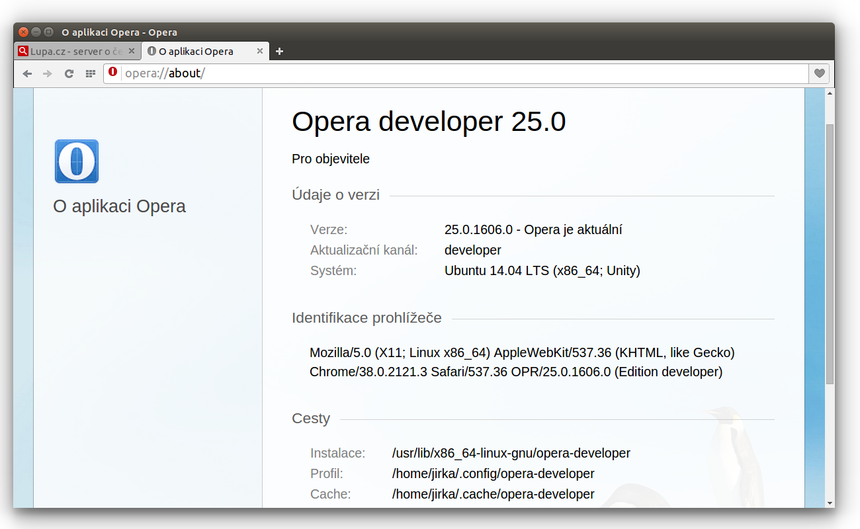The height and width of the screenshot is (529, 860).
Task: Click the blue Opera logo in sidebar
Action: tap(77, 161)
